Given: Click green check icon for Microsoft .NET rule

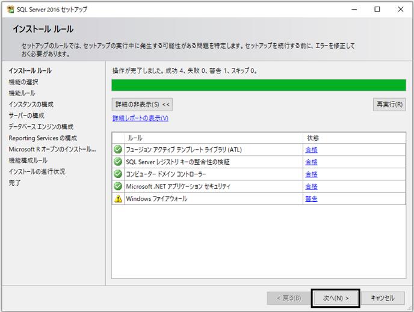Looking at the screenshot, I should tap(118, 186).
